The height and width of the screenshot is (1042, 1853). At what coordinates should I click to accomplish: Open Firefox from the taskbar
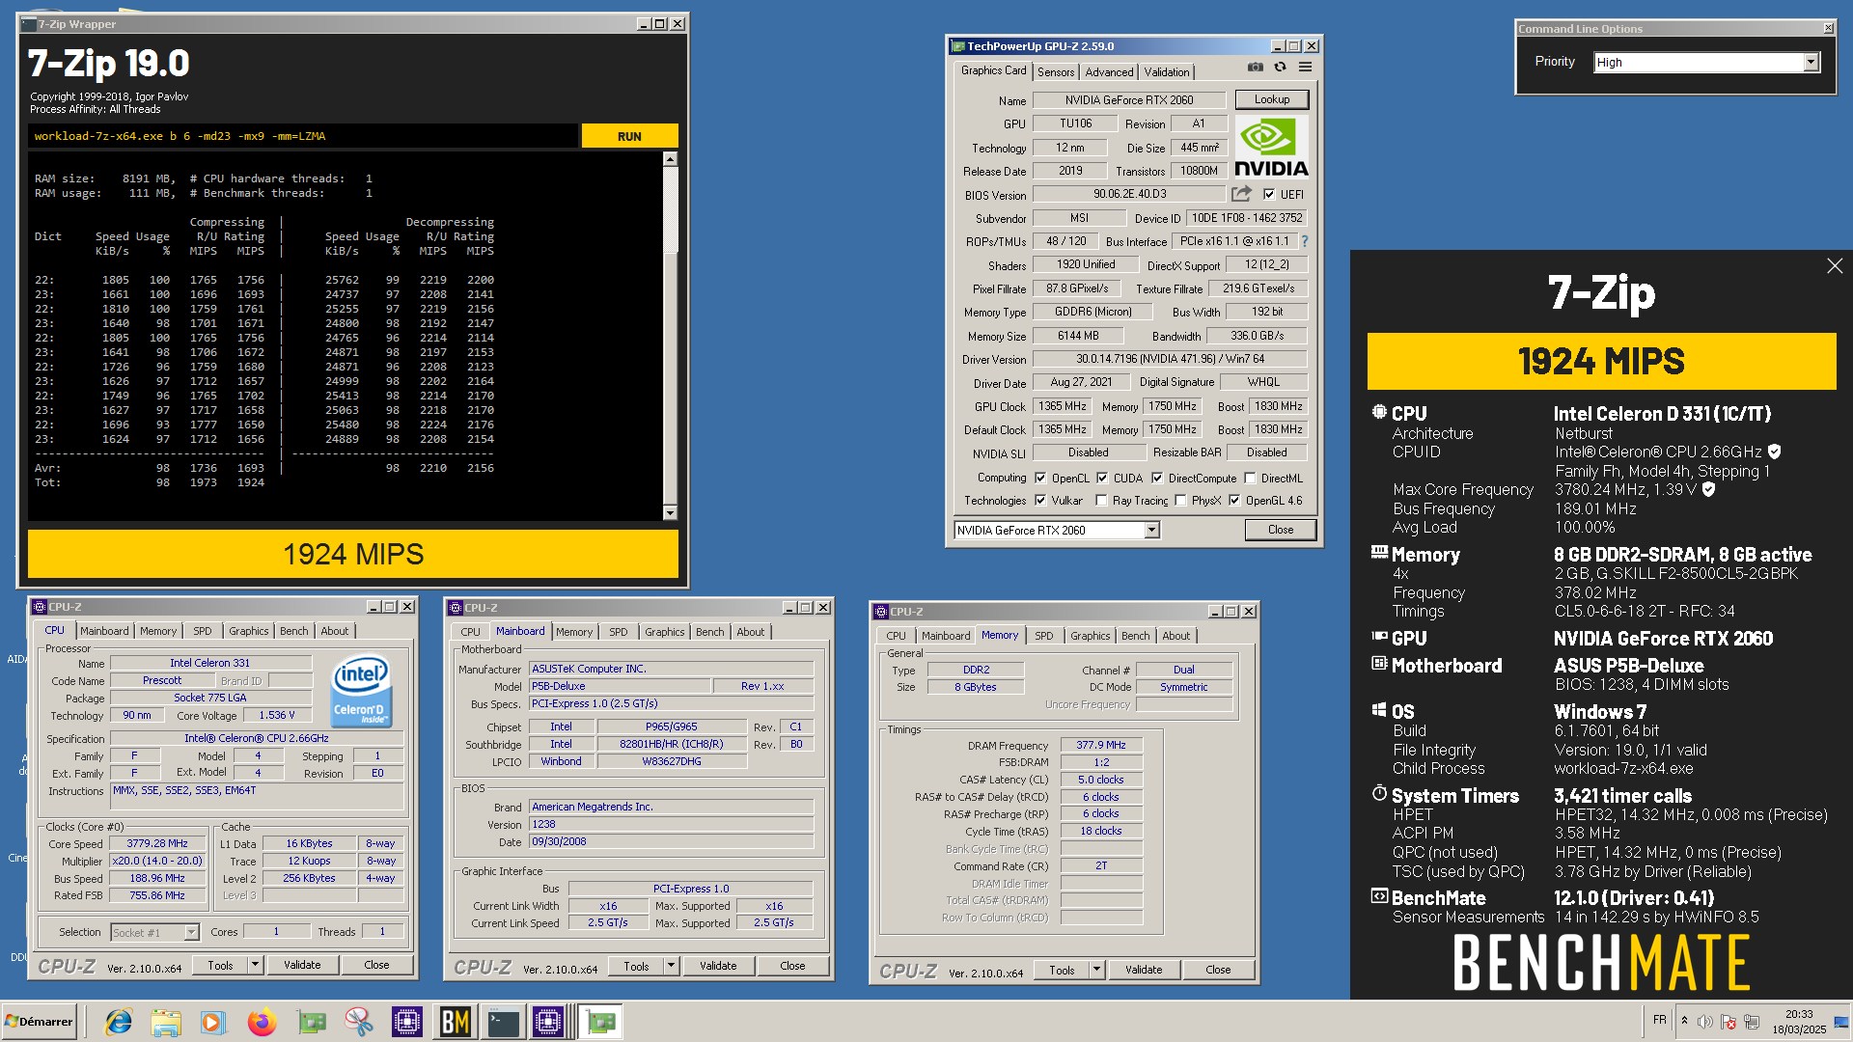pos(262,1022)
